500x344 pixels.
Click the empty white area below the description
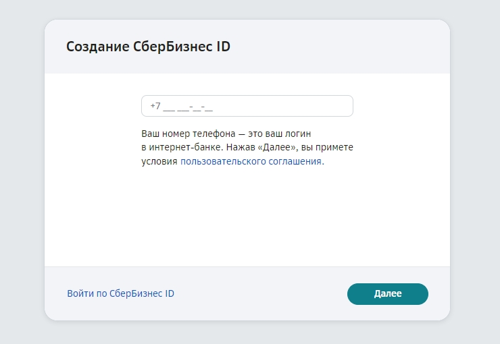tap(247, 216)
